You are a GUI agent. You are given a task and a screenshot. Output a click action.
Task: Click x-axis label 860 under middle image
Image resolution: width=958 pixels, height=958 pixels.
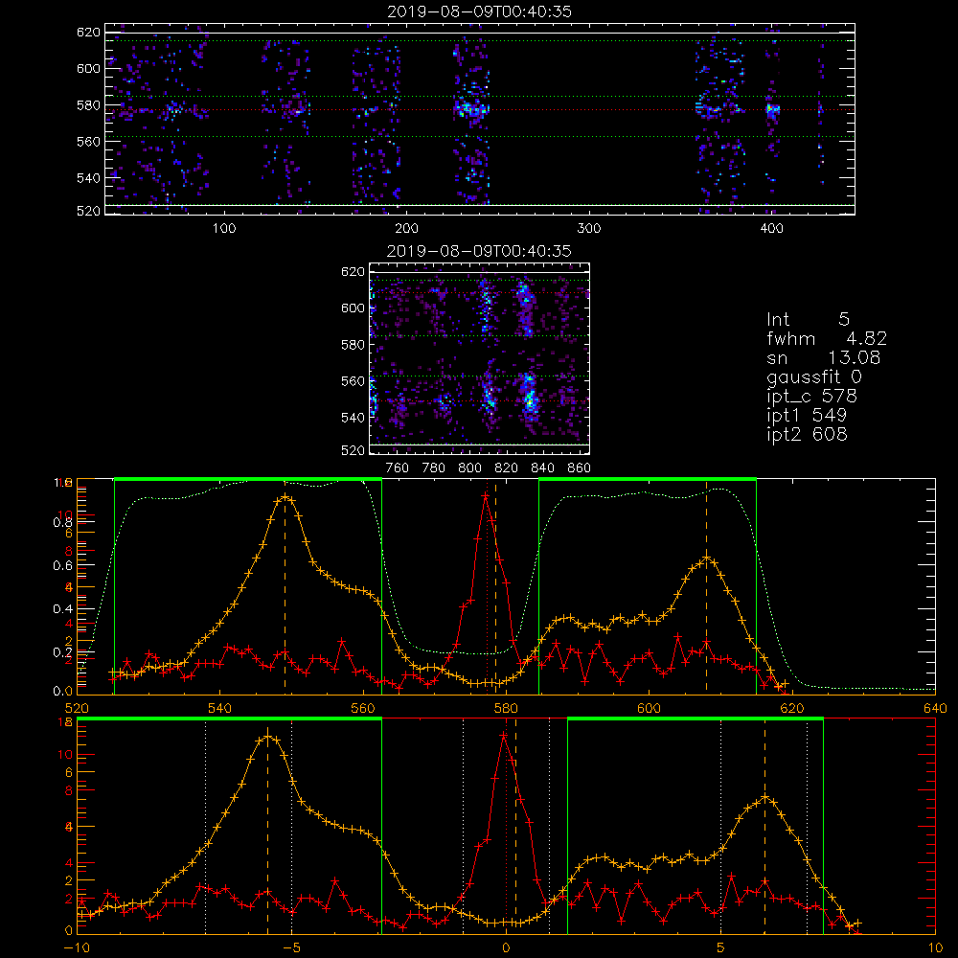(x=580, y=468)
